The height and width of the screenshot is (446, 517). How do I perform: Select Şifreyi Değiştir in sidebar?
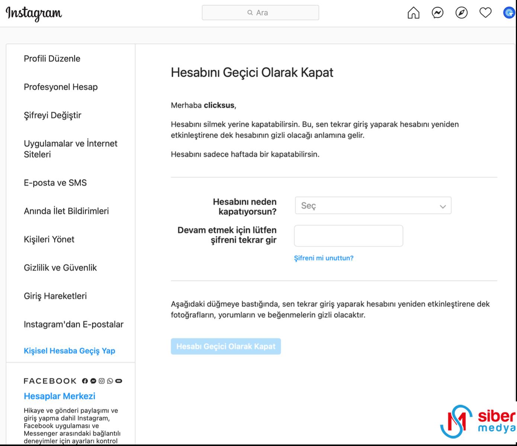coord(52,115)
